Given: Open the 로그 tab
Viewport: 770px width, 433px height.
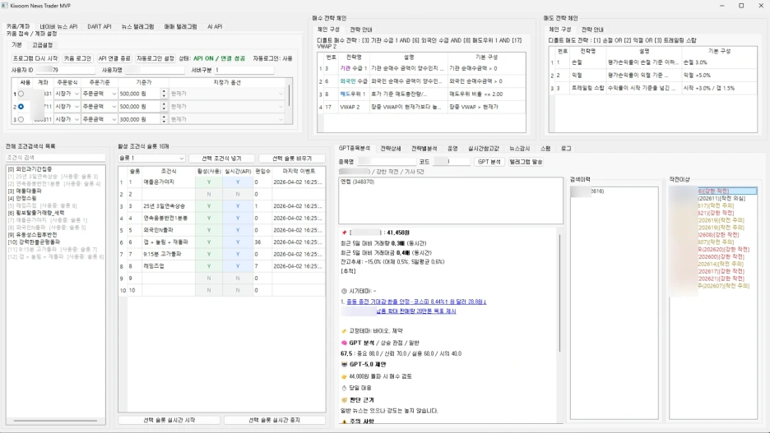Looking at the screenshot, I should [566, 148].
